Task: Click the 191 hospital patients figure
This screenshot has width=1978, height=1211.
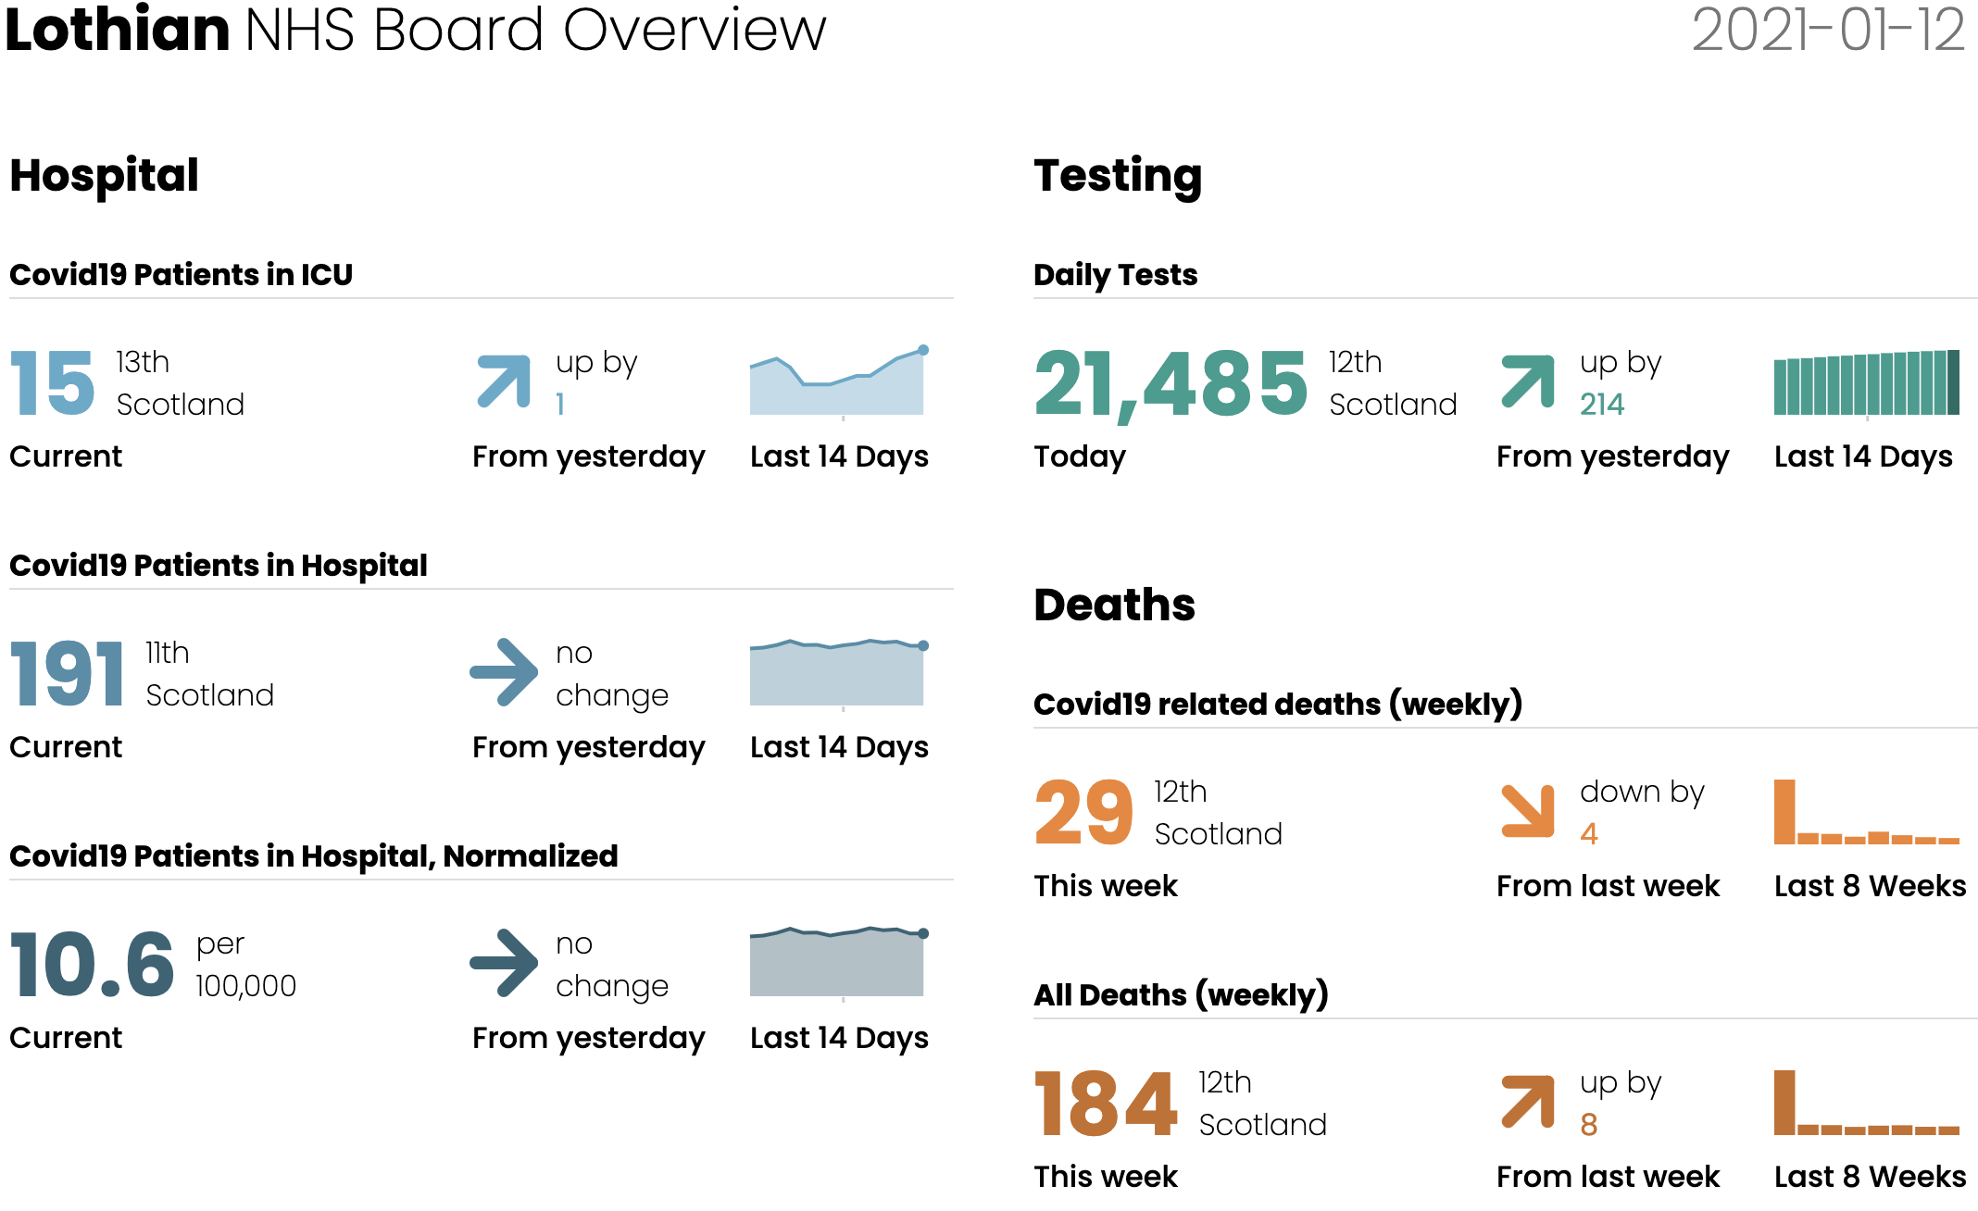Action: (x=68, y=674)
